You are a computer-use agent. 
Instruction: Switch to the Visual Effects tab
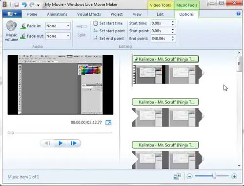pos(89,14)
